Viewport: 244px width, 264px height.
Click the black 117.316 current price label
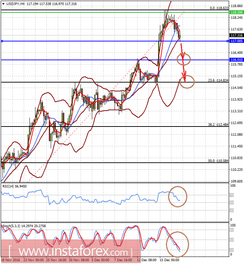(x=237, y=35)
